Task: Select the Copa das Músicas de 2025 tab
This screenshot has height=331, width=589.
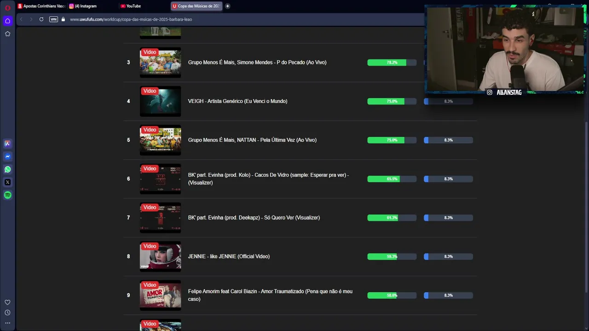Action: (x=196, y=6)
